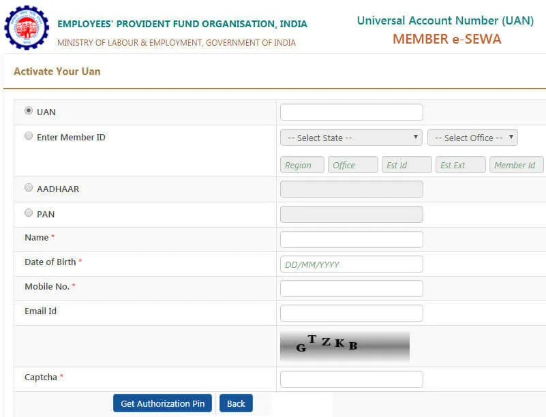546x417 pixels.
Task: Click the DD/MM/YYYY date of birth field
Action: pos(351,263)
